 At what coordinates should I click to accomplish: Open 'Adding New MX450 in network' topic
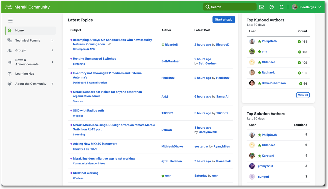[x=95, y=144]
